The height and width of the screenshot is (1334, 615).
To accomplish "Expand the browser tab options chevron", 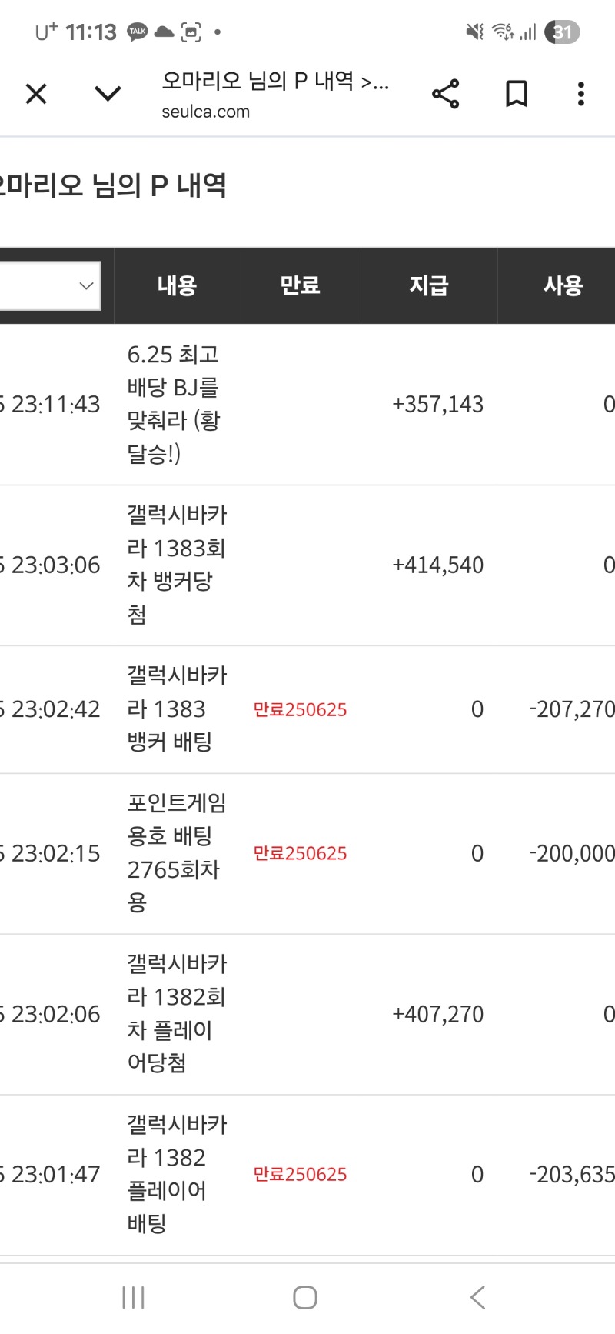I will coord(108,94).
